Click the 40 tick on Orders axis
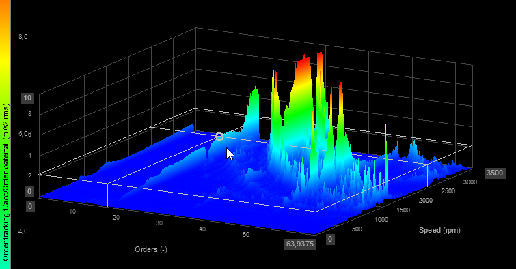This screenshot has width=516, height=269. [202, 229]
